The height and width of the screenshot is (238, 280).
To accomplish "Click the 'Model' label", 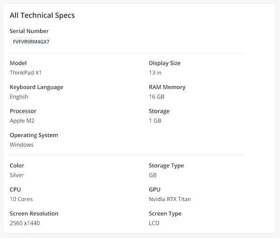I will point(18,63).
